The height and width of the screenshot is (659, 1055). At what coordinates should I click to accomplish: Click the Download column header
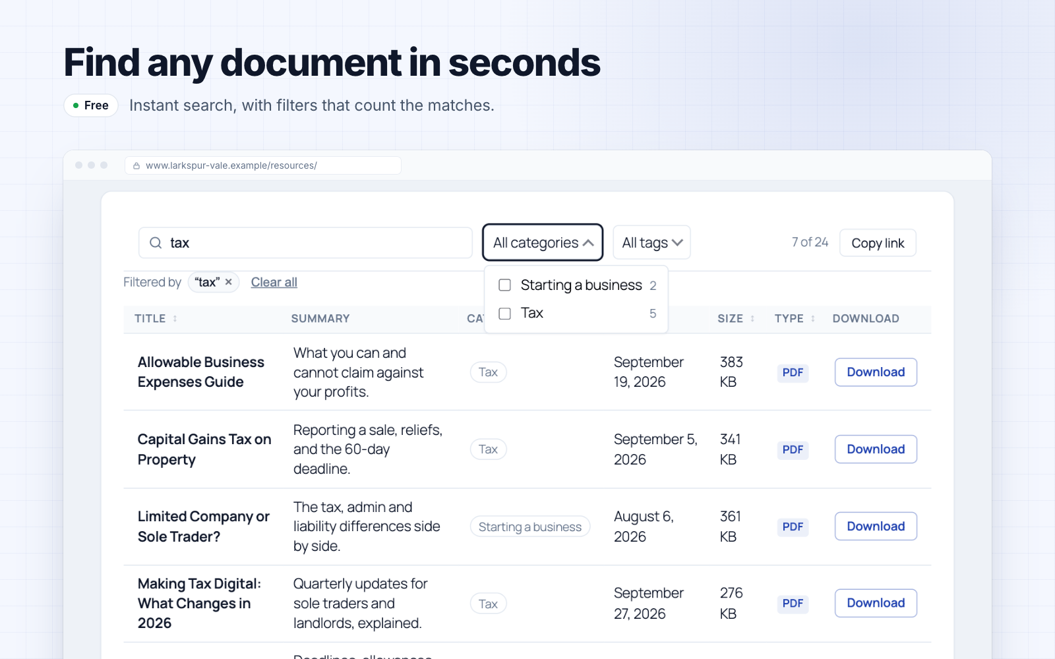(x=866, y=318)
